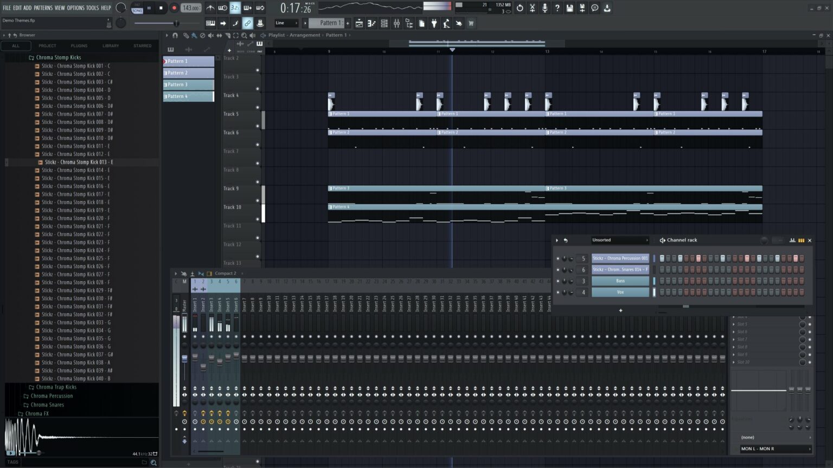Viewport: 833px width, 468px height.
Task: Toggle the SONG mode switch
Action: 136,11
